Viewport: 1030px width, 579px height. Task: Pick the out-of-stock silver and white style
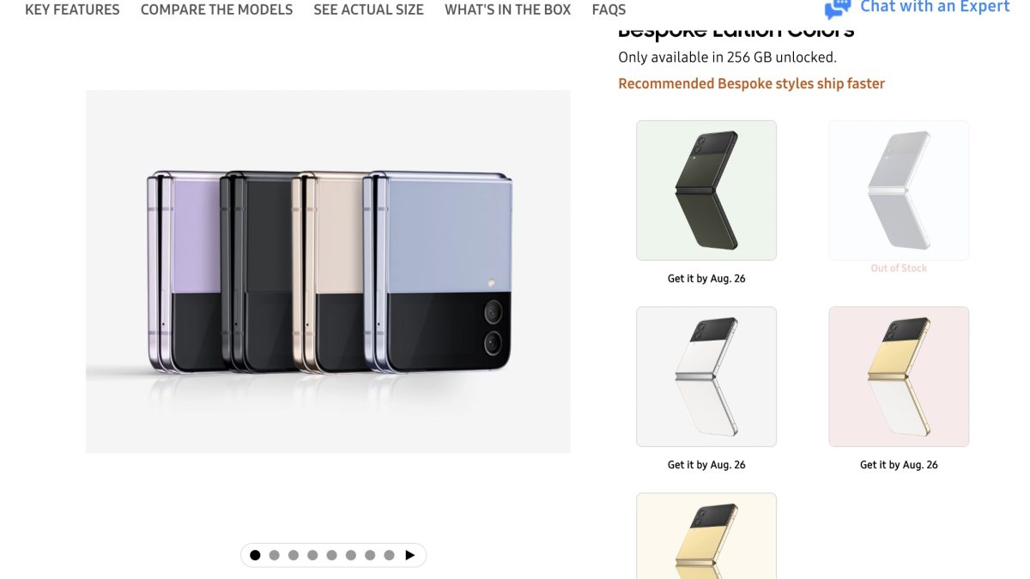click(898, 190)
